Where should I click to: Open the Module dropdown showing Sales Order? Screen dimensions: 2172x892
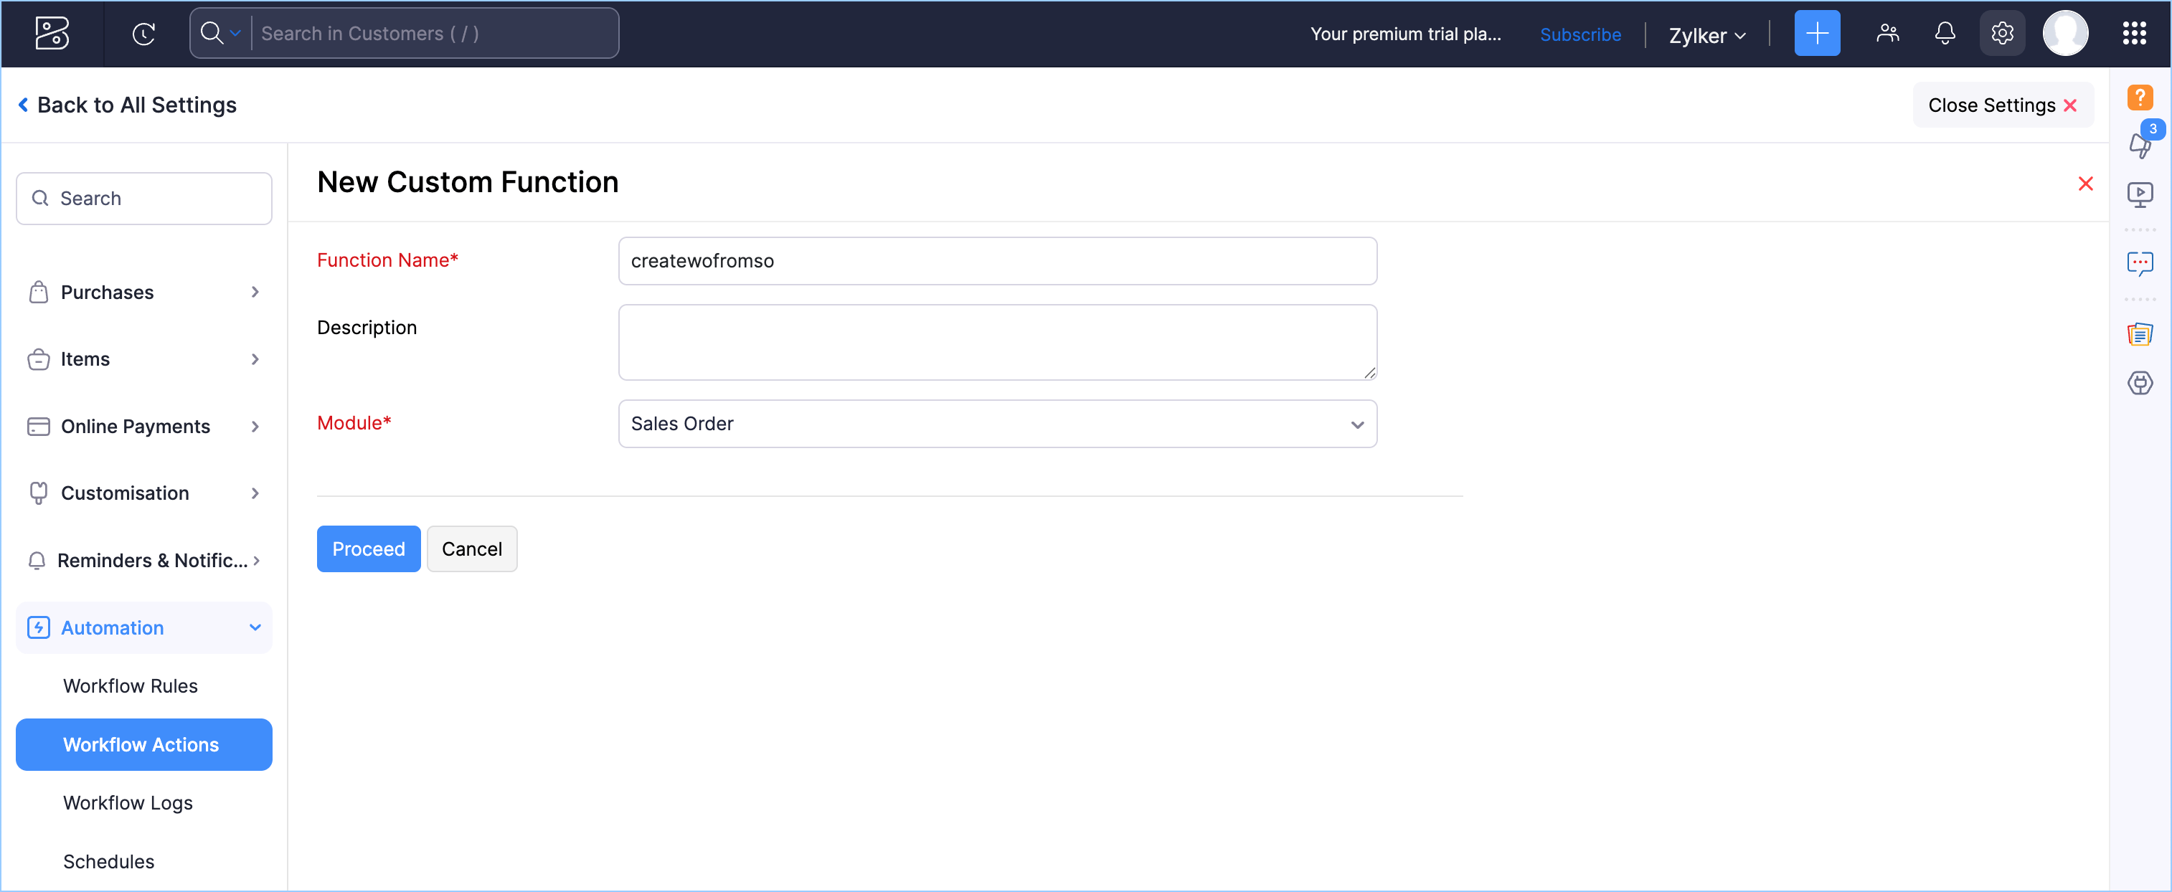pyautogui.click(x=996, y=423)
